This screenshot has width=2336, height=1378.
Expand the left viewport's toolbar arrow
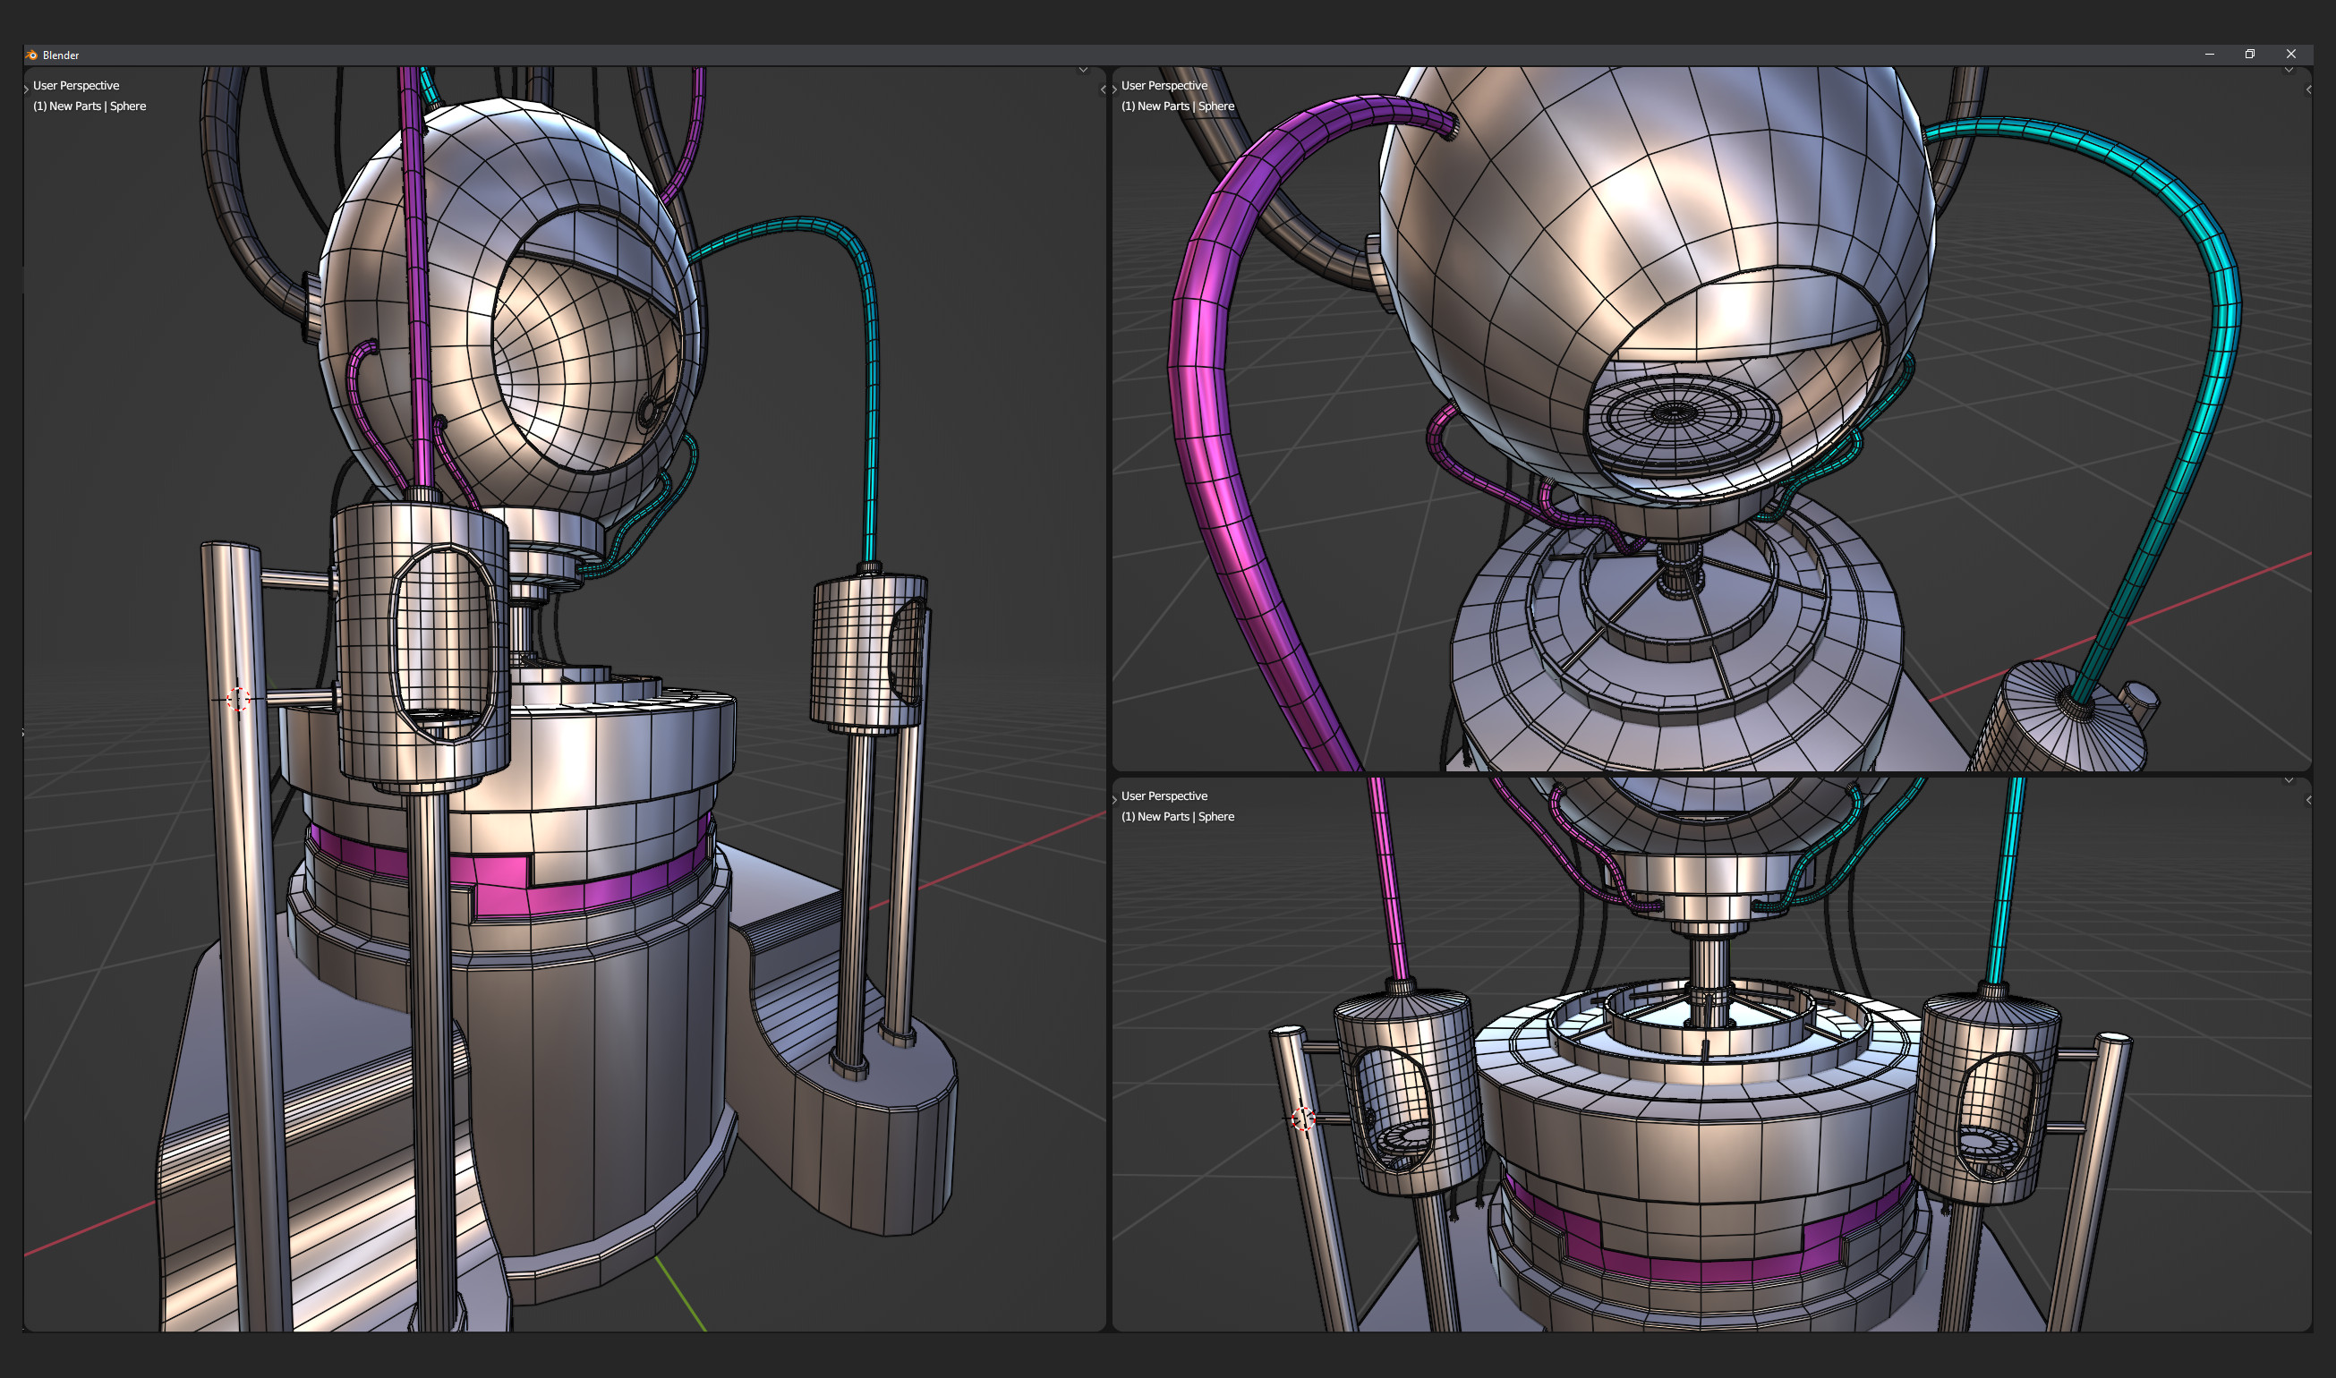pos(26,89)
